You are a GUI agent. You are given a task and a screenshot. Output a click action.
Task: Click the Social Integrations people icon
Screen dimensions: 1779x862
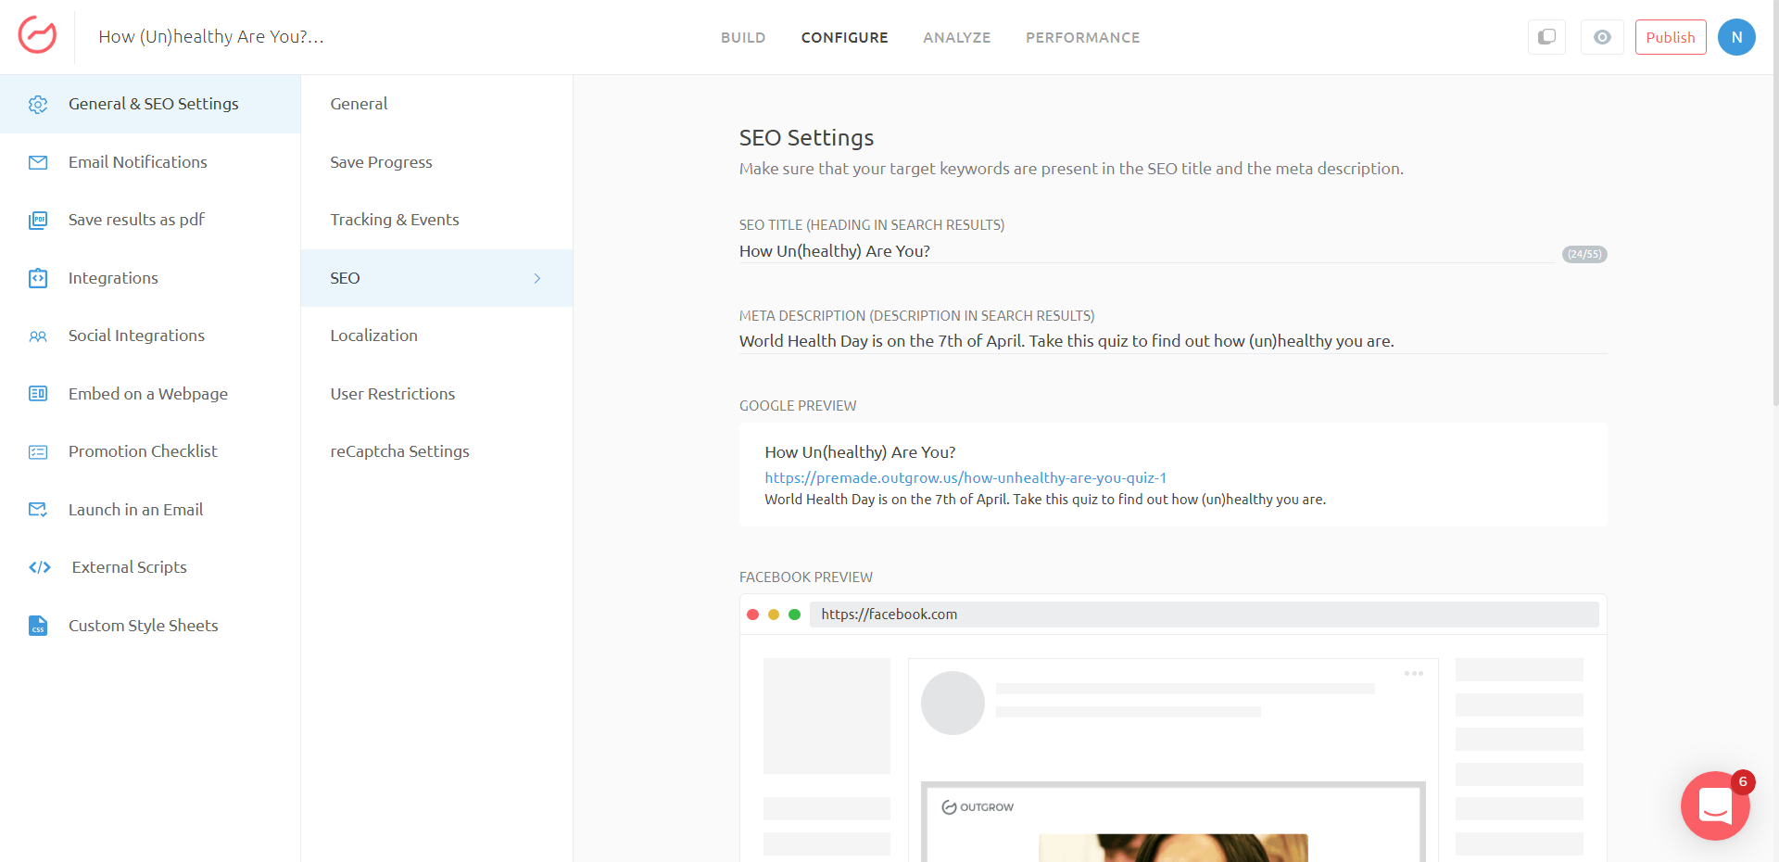[38, 336]
